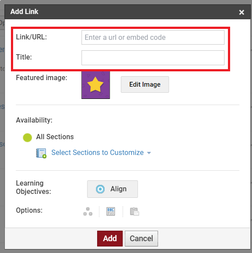Click the clipboard Copy to Courses icon
This screenshot has height=253, width=252.
134,211
